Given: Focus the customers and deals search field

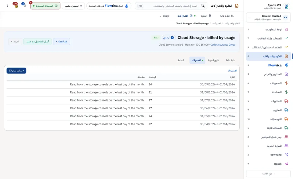Looking at the screenshot, I should coord(171,6).
